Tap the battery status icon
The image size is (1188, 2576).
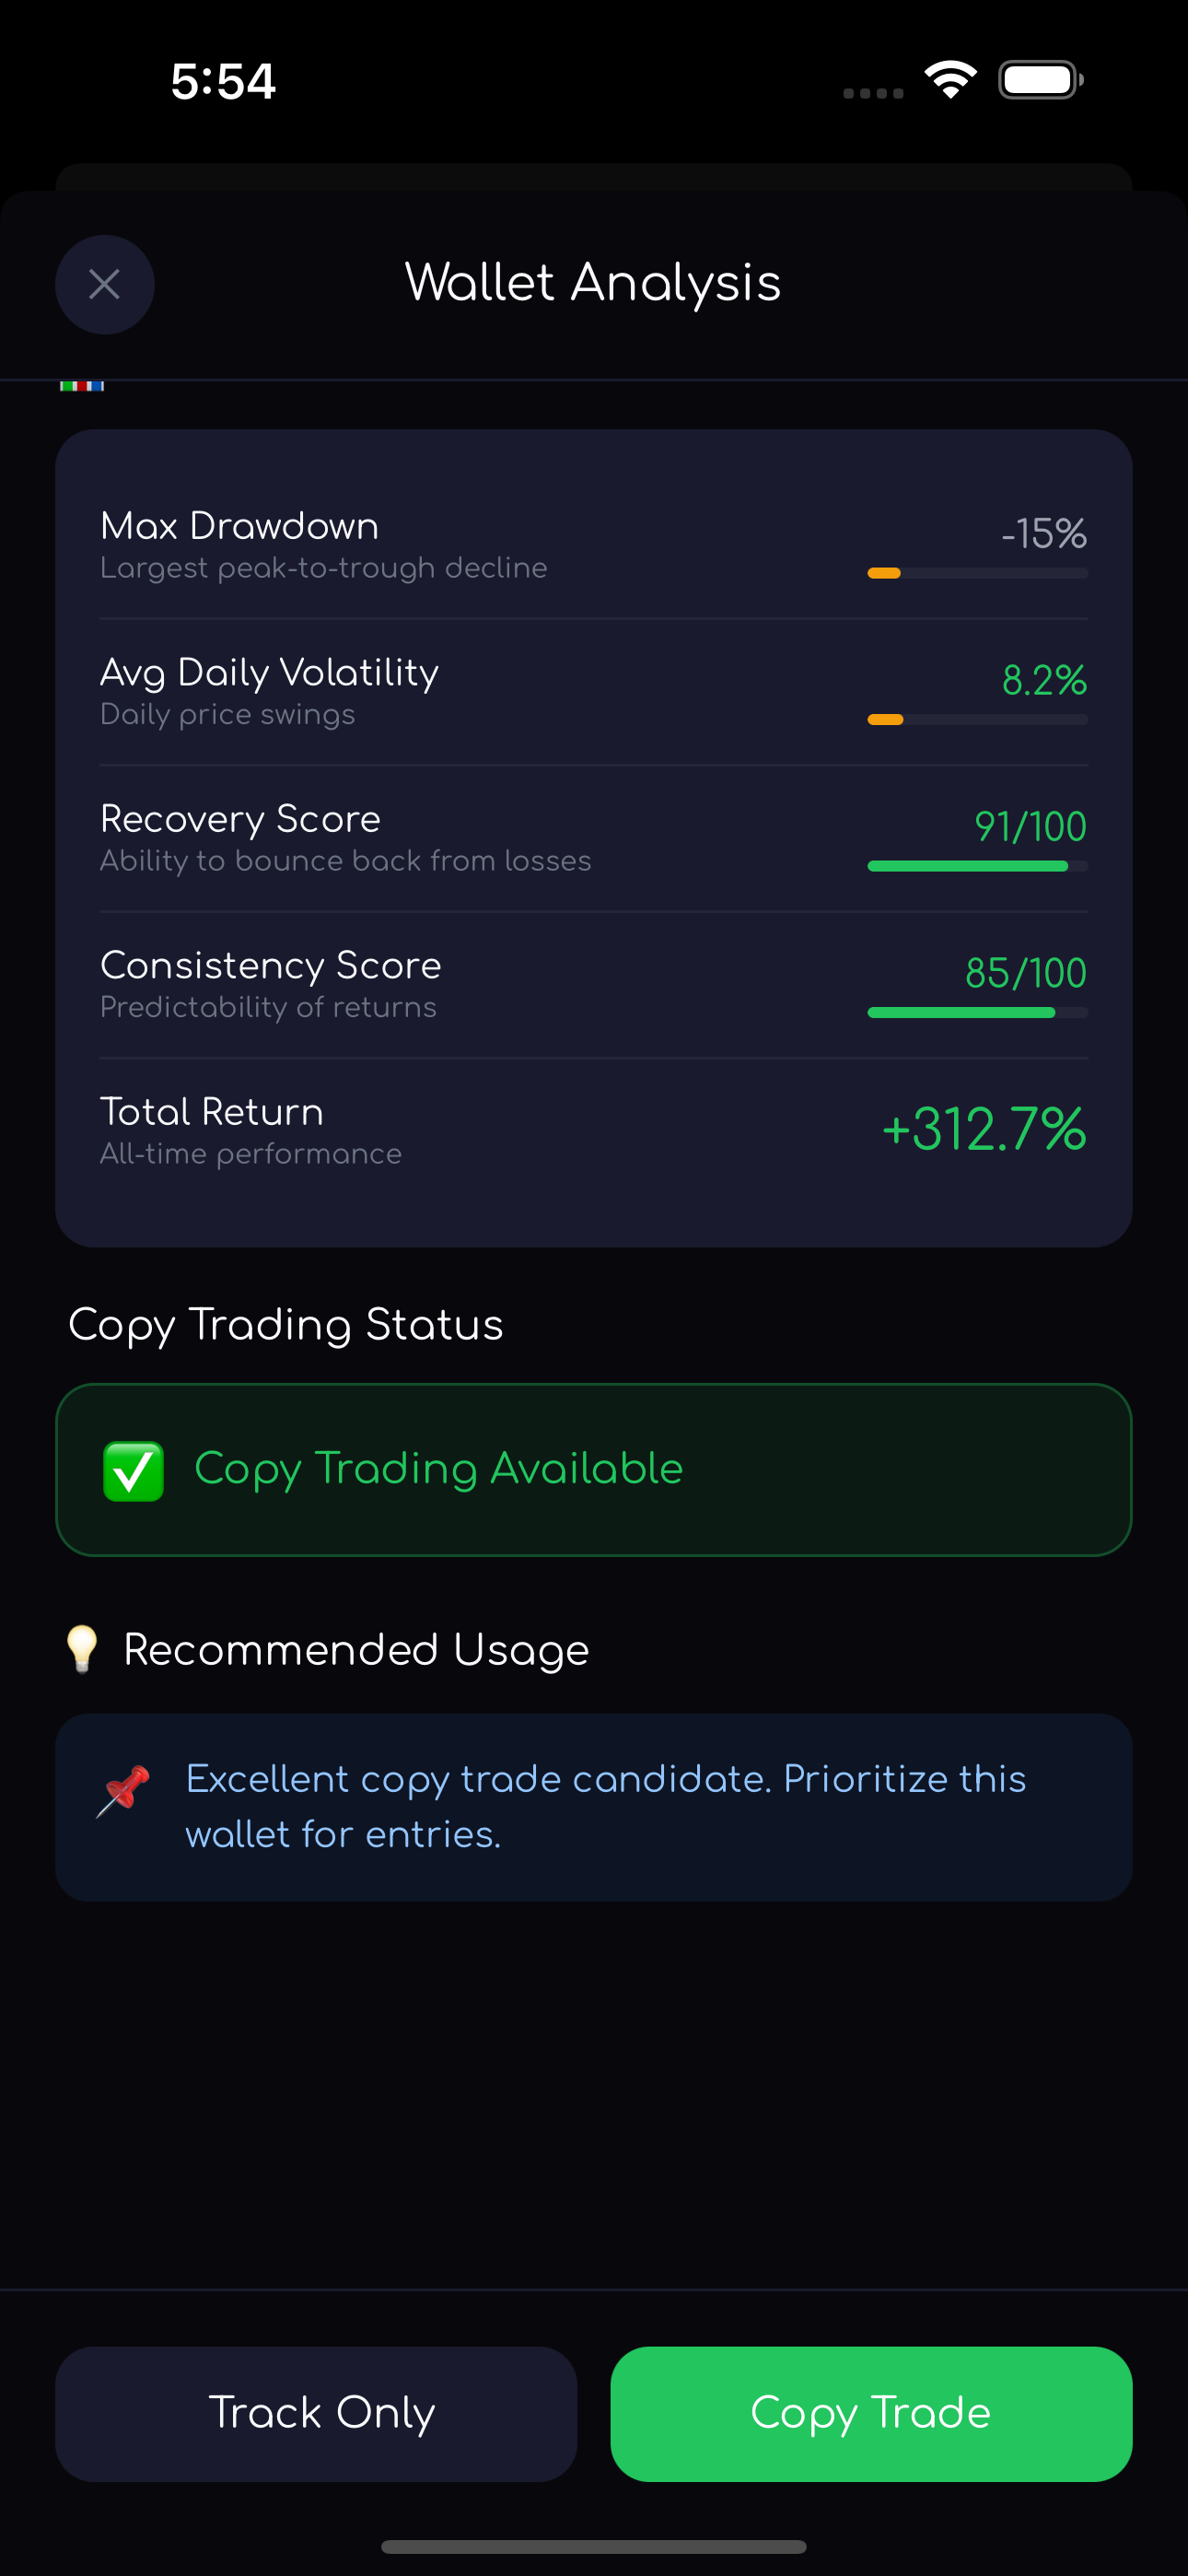1040,80
